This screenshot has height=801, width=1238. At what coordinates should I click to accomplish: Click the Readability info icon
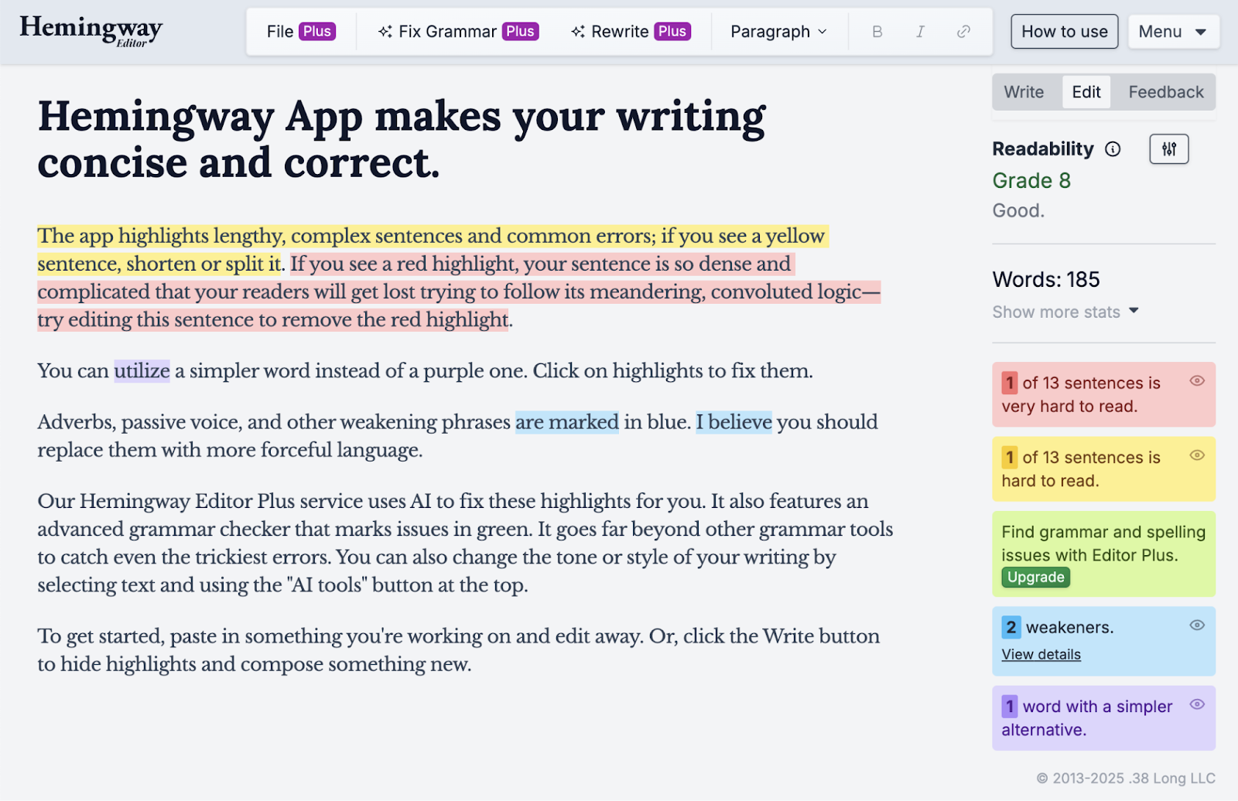click(x=1113, y=149)
